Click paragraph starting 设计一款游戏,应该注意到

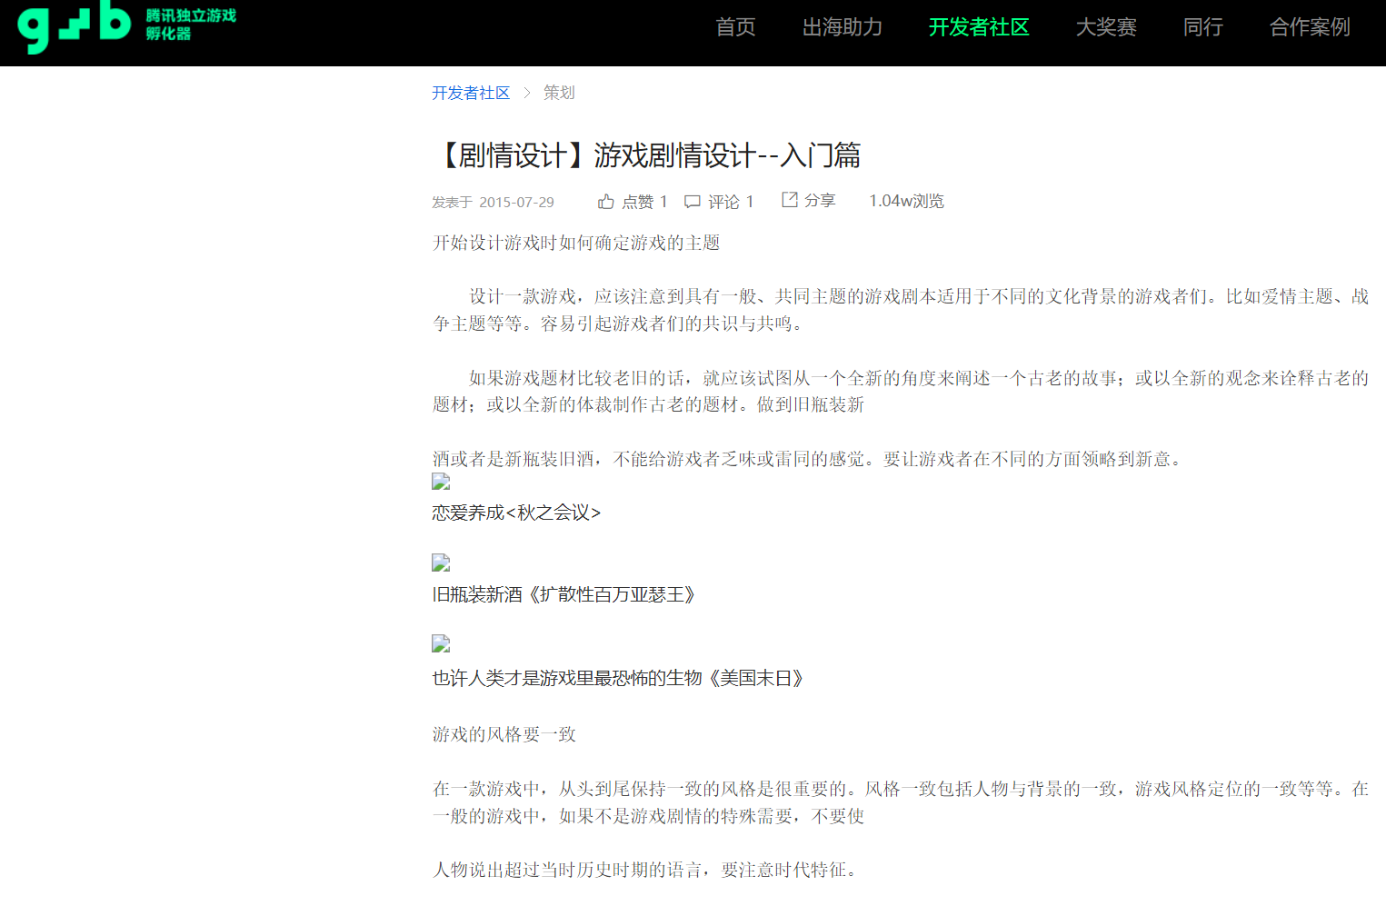pyautogui.click(x=901, y=310)
